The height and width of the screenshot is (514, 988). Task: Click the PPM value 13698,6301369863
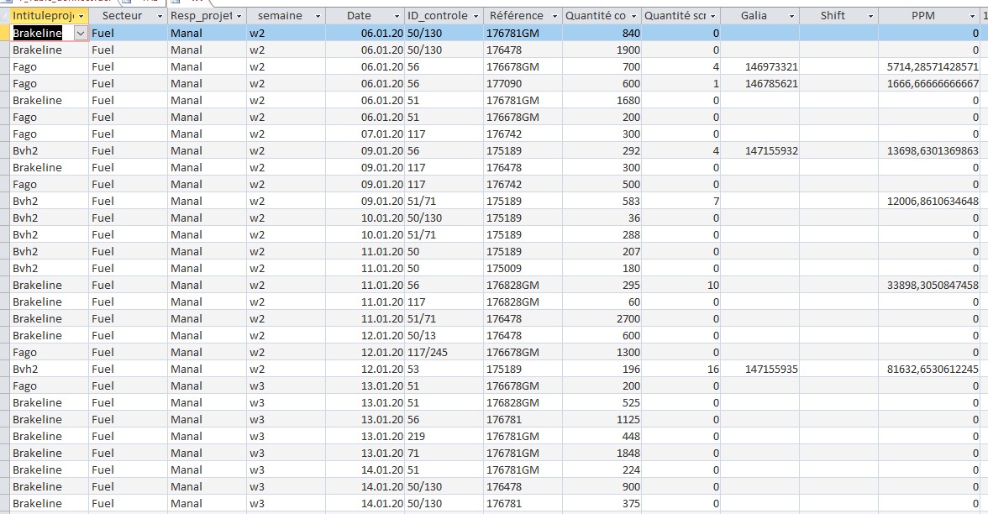pos(933,150)
